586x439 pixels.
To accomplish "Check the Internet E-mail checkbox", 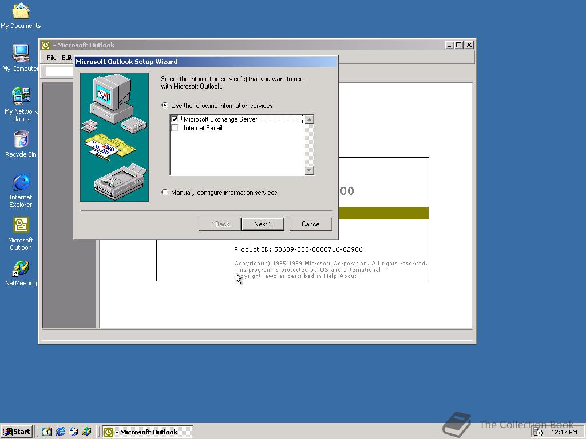I will 175,127.
